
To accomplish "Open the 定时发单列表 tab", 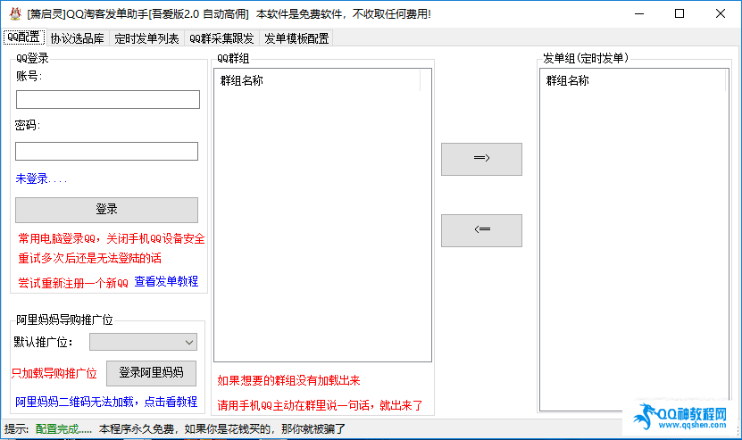I will click(146, 38).
